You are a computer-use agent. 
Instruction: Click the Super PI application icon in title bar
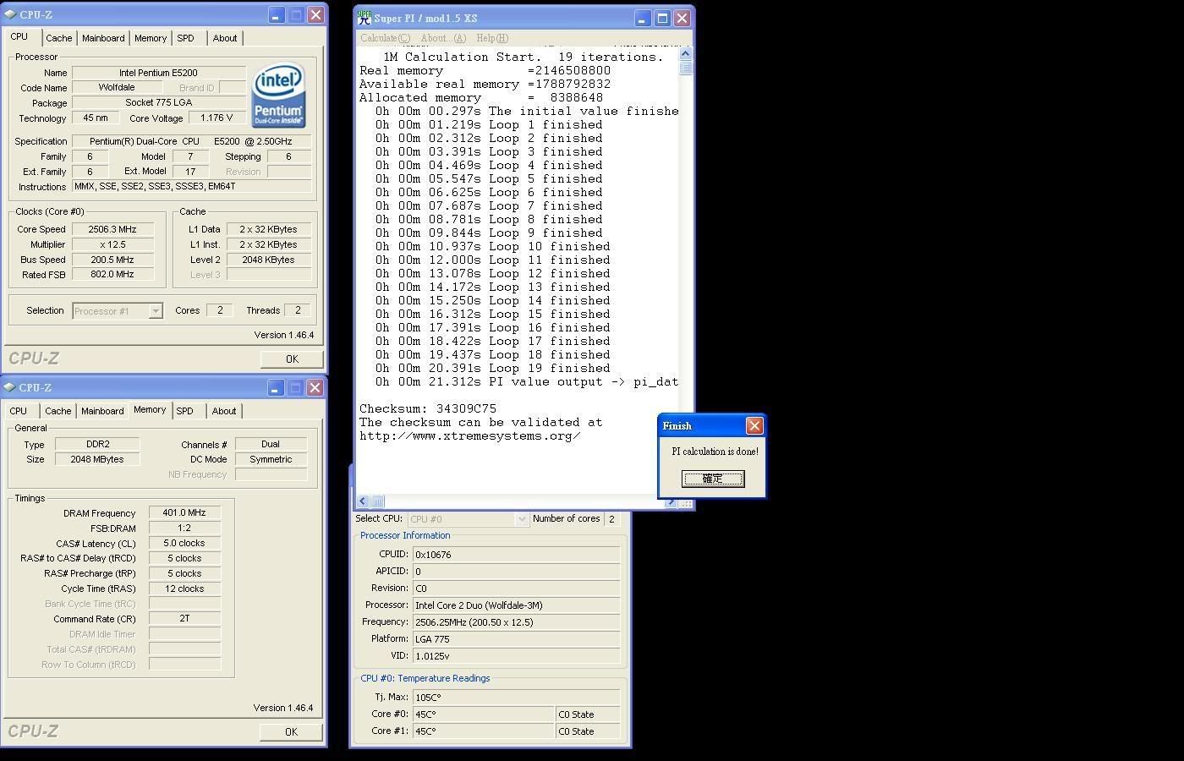coord(365,17)
